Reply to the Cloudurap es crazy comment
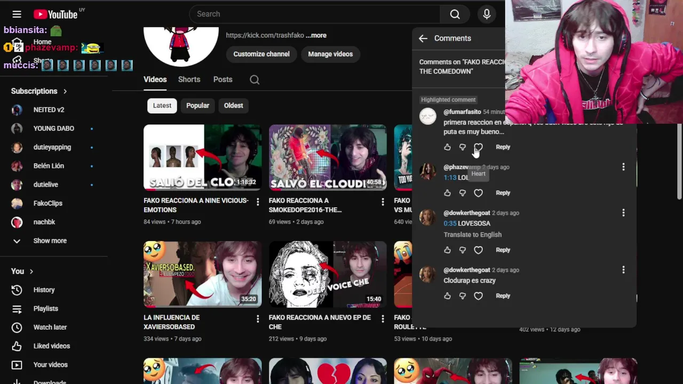The image size is (683, 384). (x=503, y=296)
